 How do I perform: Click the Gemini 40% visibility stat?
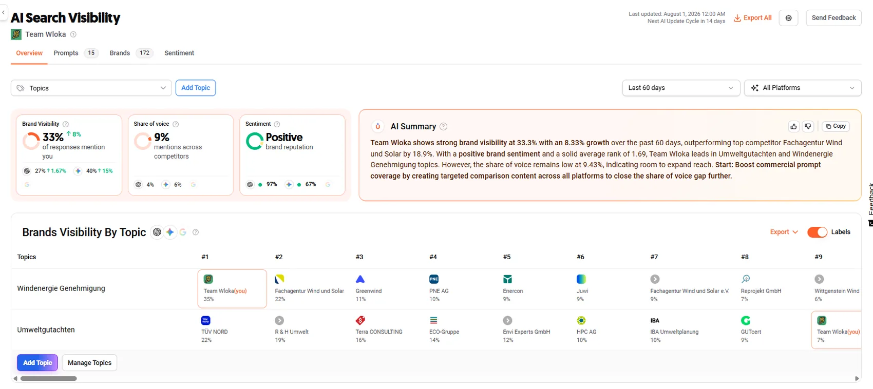(93, 171)
